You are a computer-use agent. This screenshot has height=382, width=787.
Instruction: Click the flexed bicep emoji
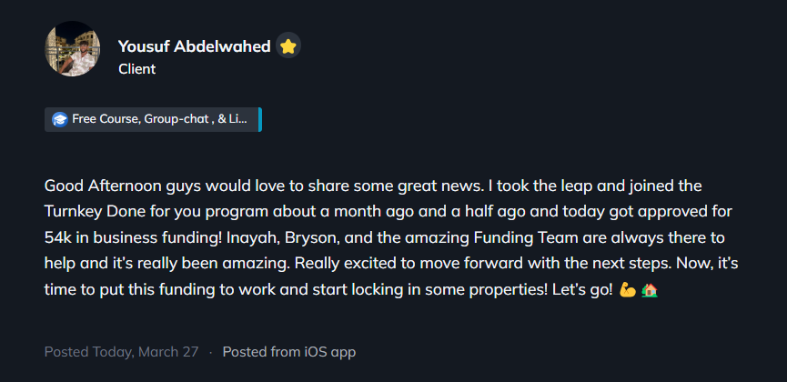tap(627, 291)
